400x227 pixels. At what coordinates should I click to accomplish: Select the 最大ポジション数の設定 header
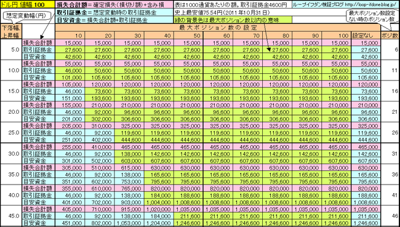coord(218,28)
